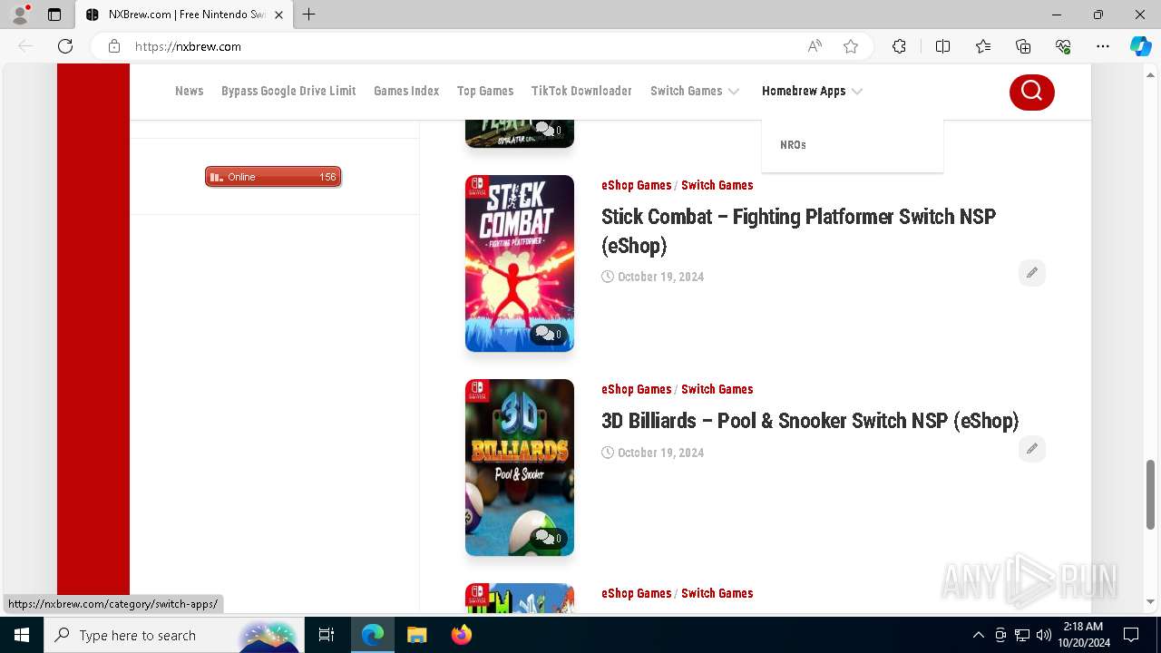Click Switch Games category above 3D Billiards
The width and height of the screenshot is (1161, 653).
click(717, 389)
